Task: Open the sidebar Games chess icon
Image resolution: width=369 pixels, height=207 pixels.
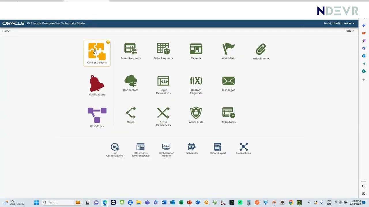Action: (x=364, y=41)
